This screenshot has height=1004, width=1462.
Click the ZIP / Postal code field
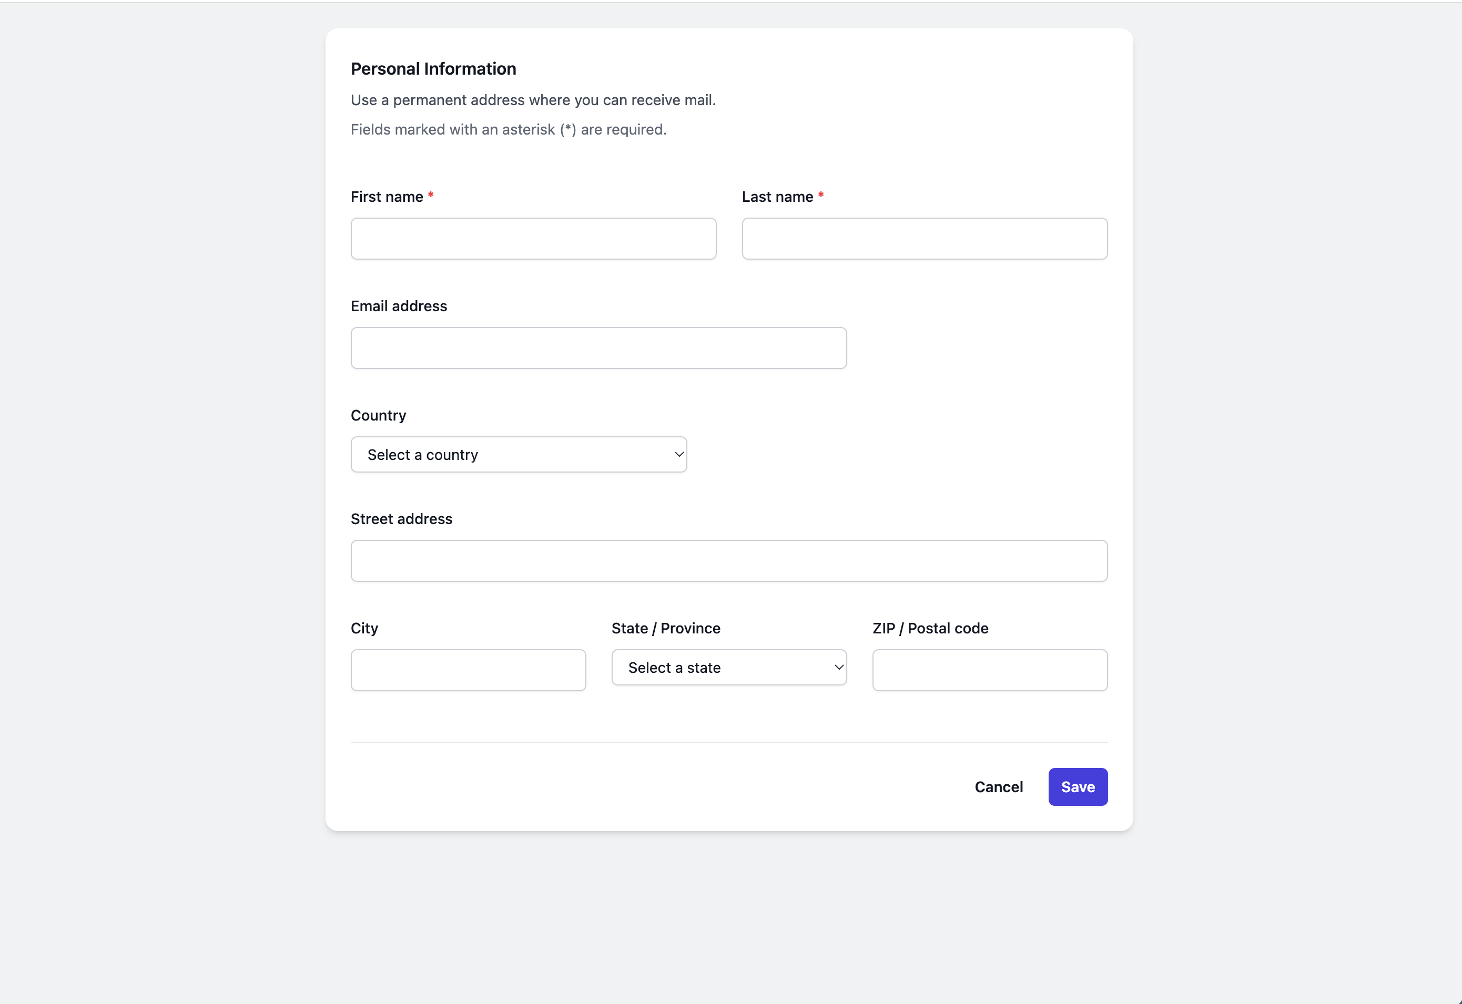coord(989,670)
